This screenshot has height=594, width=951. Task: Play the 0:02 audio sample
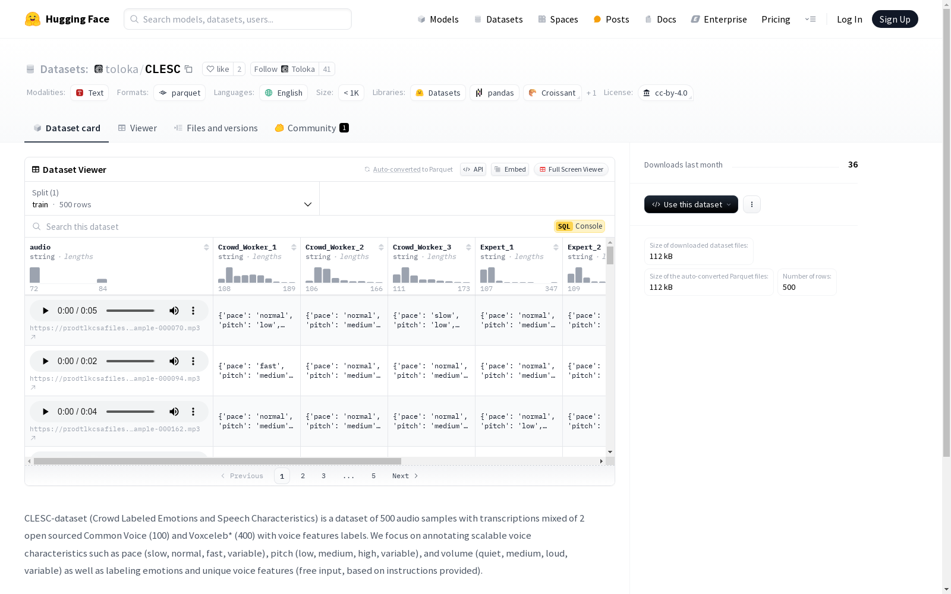(45, 361)
